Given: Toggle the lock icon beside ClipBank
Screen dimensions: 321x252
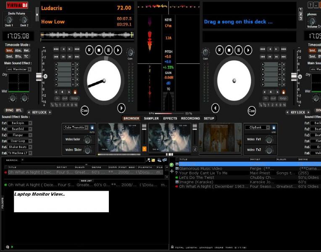Looking at the screenshot, I should [274, 128].
